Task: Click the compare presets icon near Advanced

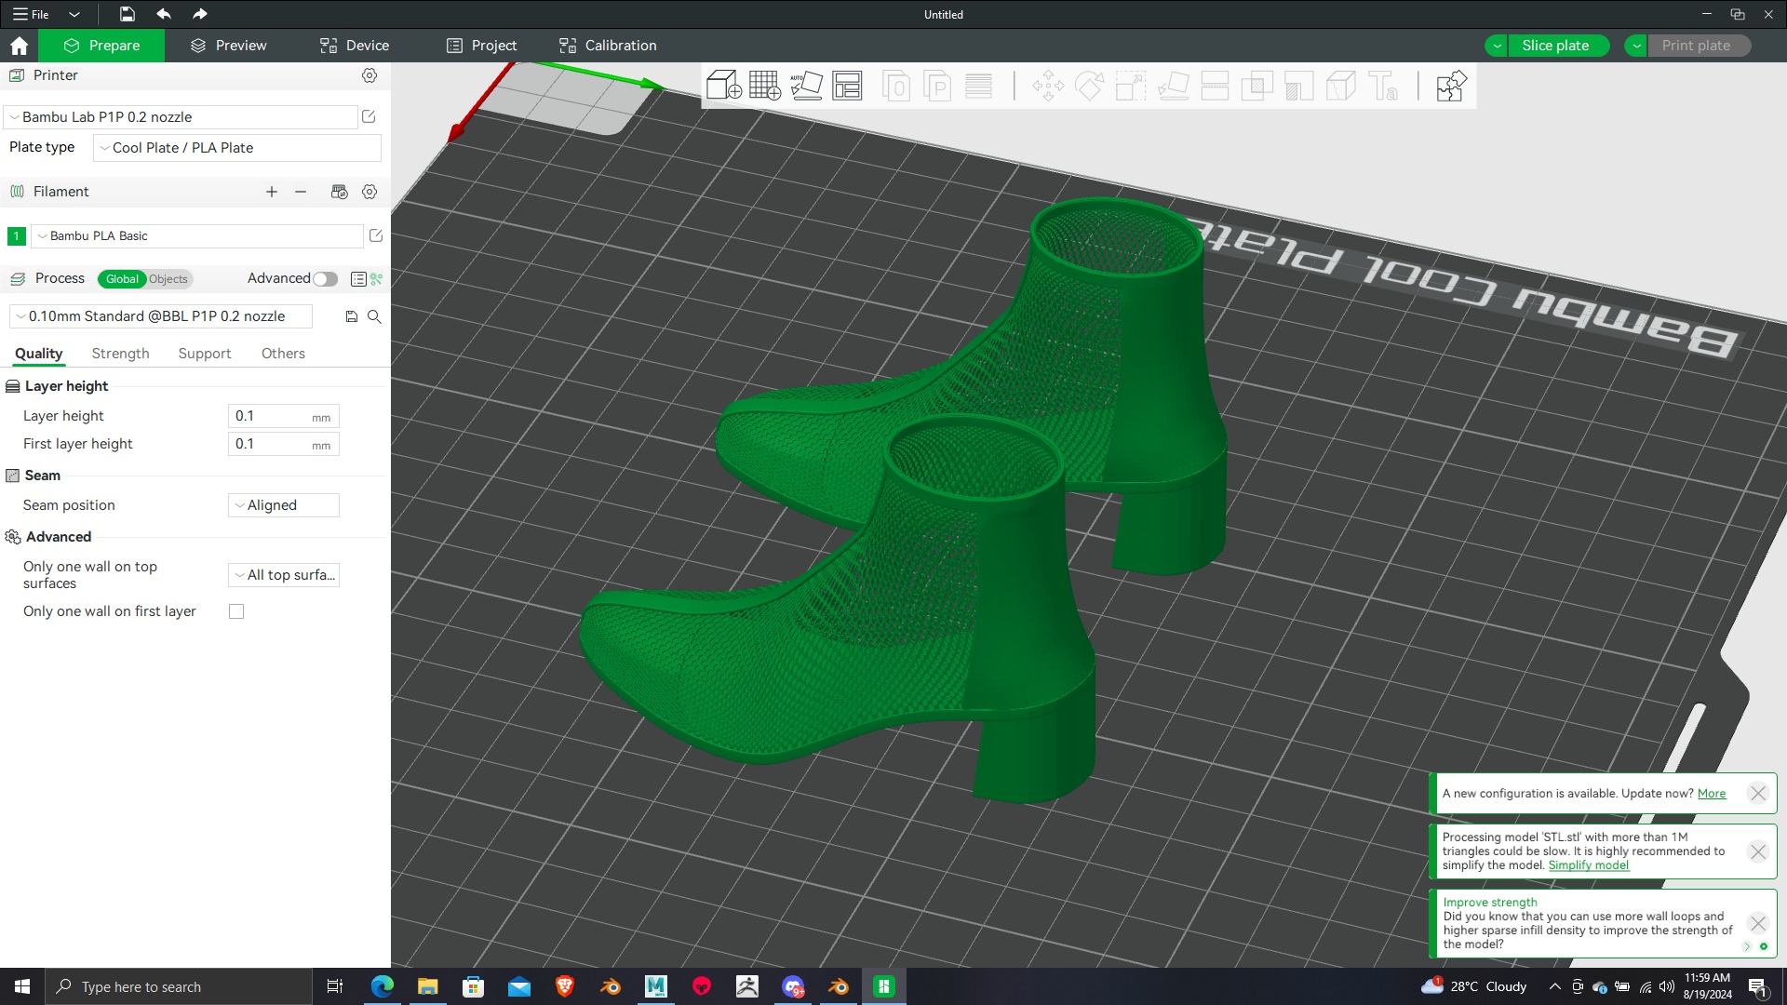Action: tap(377, 279)
